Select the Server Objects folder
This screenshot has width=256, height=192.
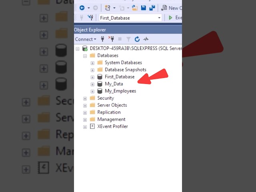(112, 105)
